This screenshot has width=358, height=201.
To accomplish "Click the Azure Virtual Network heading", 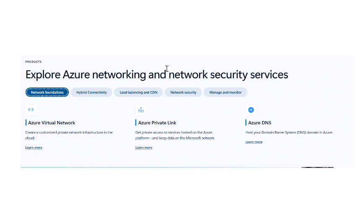I will (x=52, y=123).
